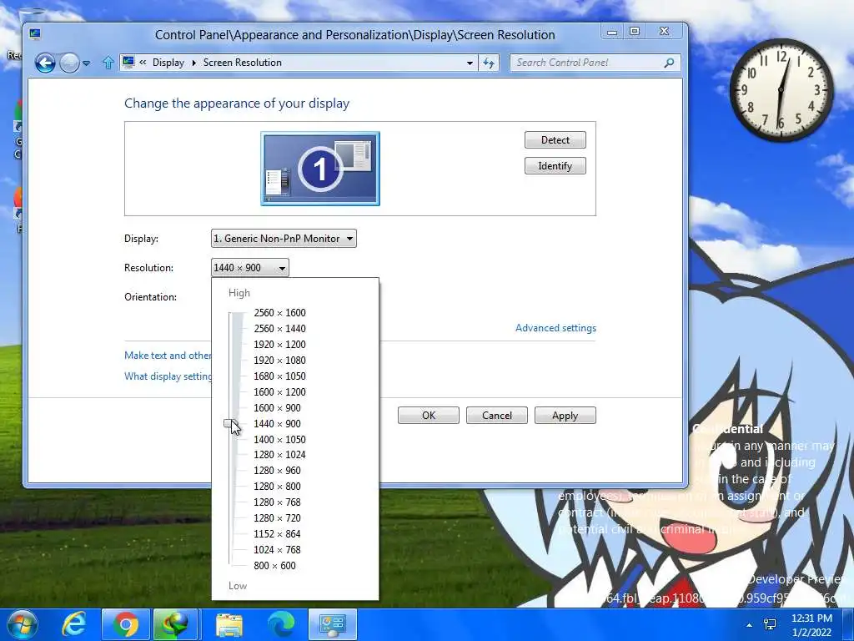
Task: Click the resolution slider thumb
Action: (230, 423)
